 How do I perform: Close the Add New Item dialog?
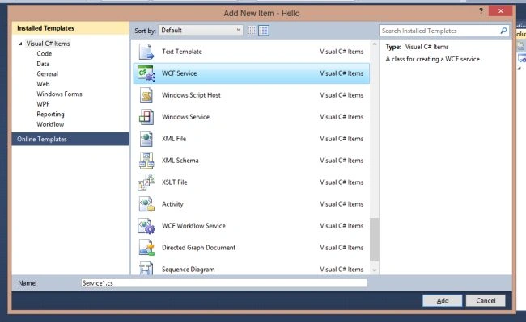click(x=500, y=11)
